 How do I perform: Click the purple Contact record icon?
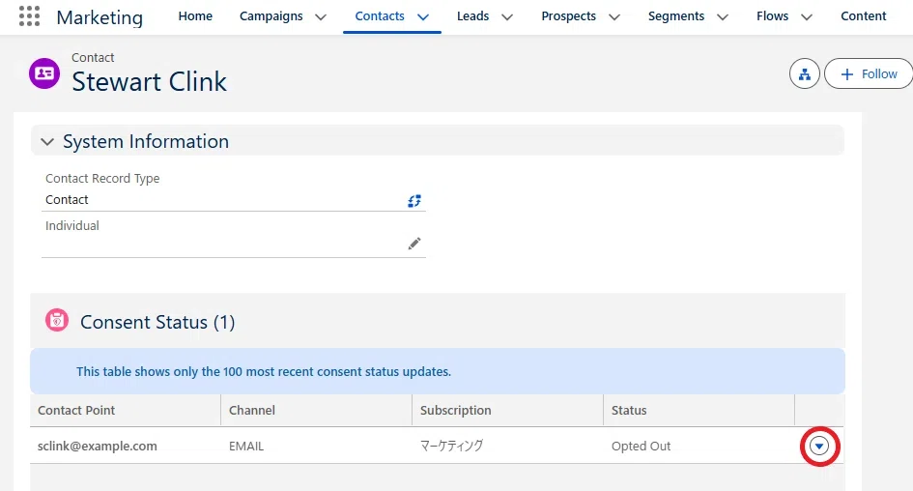coord(44,73)
